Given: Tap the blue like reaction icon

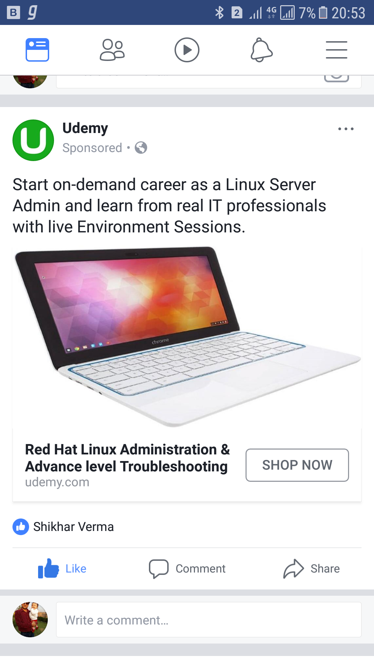Looking at the screenshot, I should [21, 527].
